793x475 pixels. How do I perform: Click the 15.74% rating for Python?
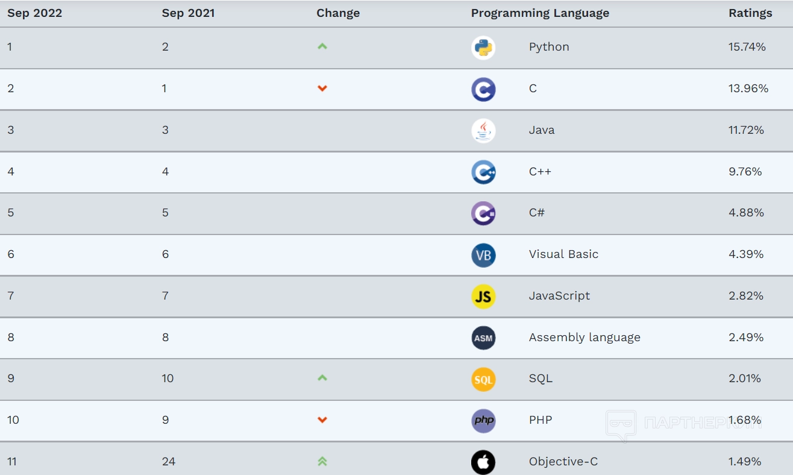(x=747, y=47)
